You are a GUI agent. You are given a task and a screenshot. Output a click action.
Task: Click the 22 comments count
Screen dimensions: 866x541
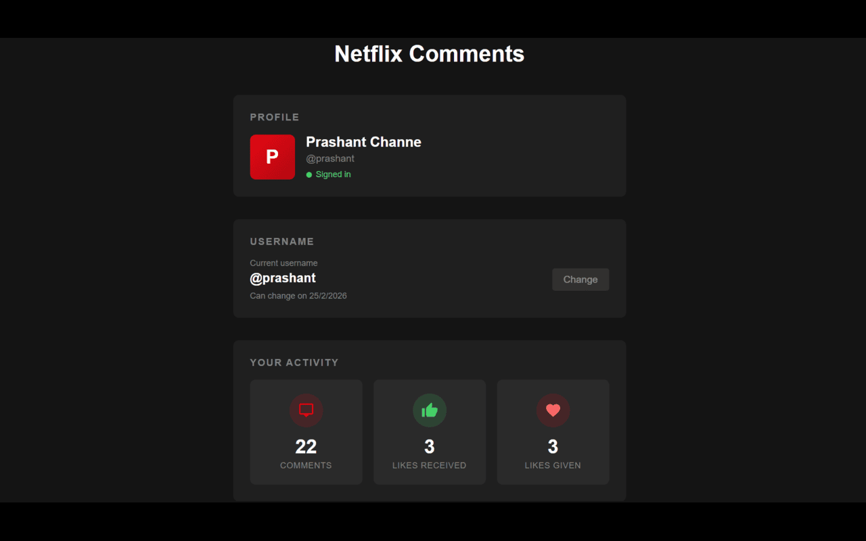[306, 447]
